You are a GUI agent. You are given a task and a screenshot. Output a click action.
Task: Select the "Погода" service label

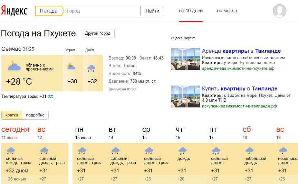[x=49, y=11]
